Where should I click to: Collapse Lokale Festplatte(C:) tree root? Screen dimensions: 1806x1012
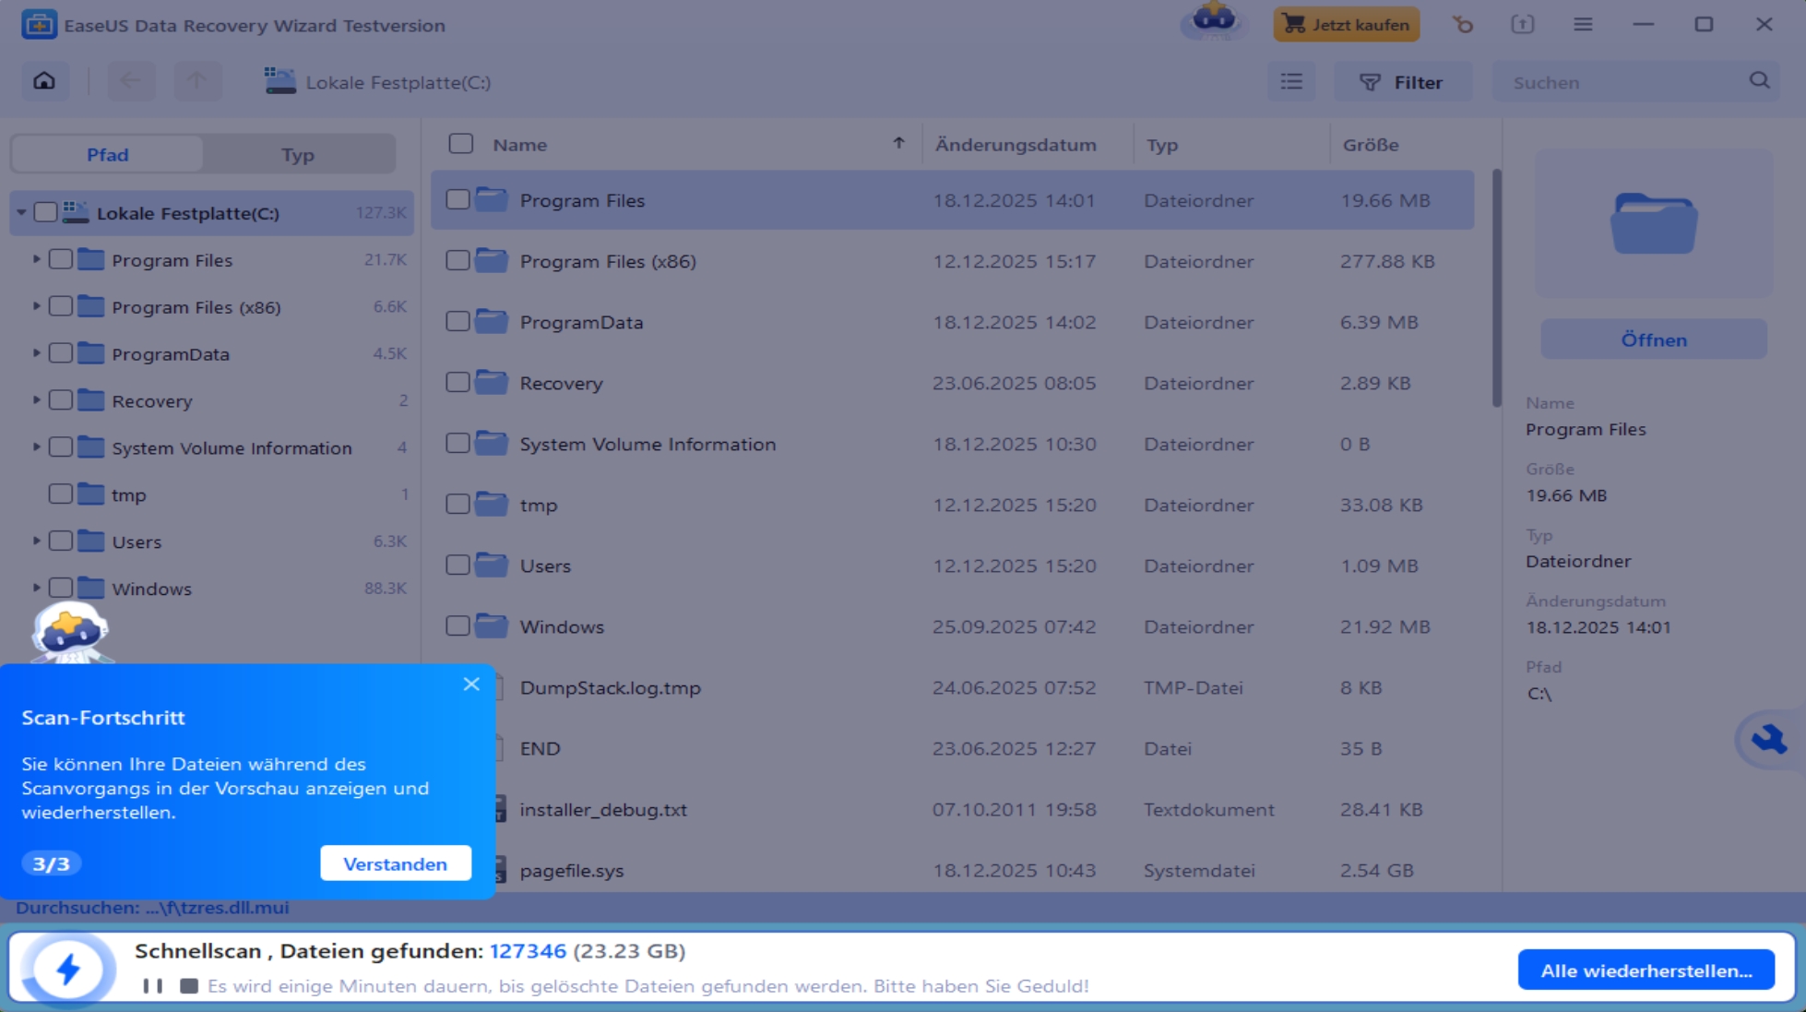(x=21, y=213)
